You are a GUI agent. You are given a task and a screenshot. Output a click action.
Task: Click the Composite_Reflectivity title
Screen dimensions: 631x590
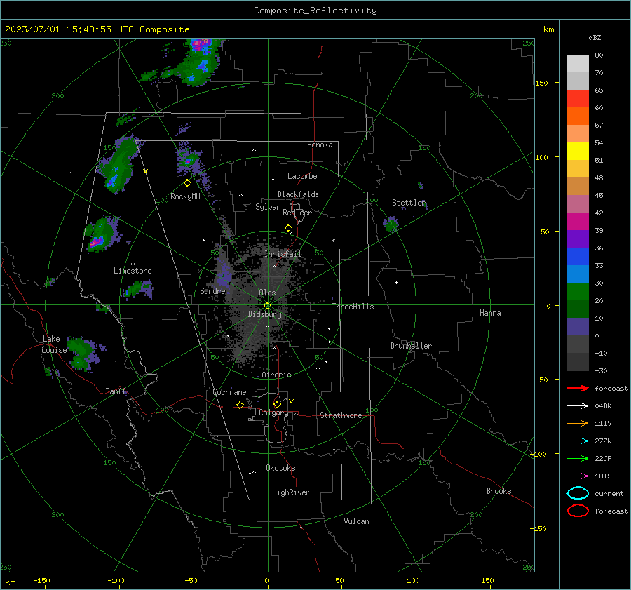(x=315, y=11)
